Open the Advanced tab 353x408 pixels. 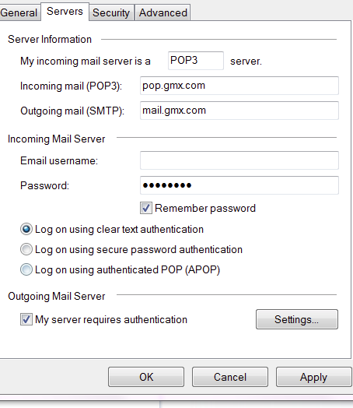pos(163,12)
